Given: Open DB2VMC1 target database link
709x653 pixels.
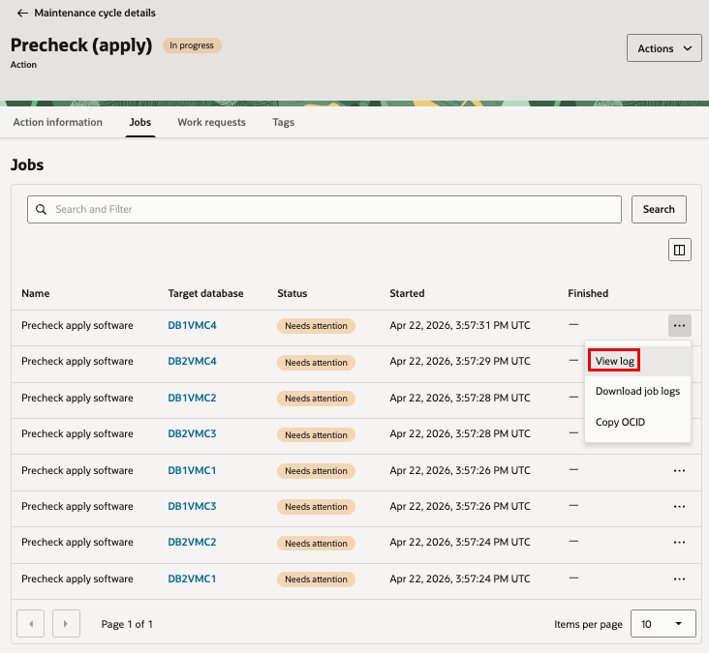Looking at the screenshot, I should (x=192, y=579).
